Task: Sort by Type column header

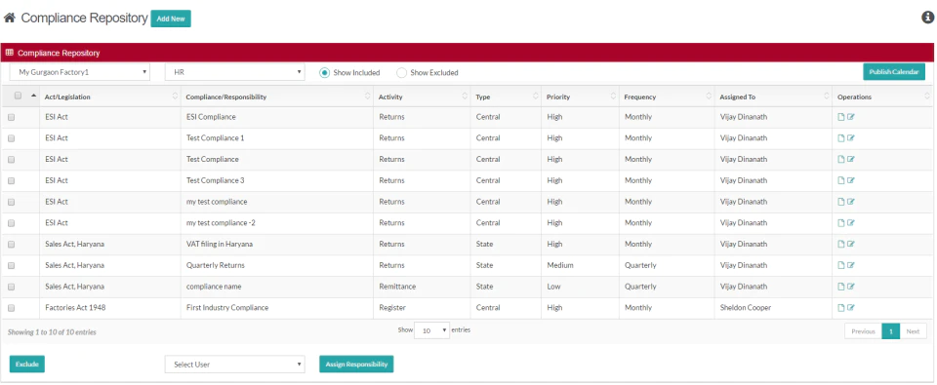Action: click(506, 96)
